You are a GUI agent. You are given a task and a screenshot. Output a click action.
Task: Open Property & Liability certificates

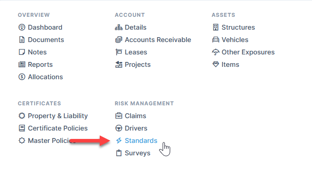pos(58,116)
